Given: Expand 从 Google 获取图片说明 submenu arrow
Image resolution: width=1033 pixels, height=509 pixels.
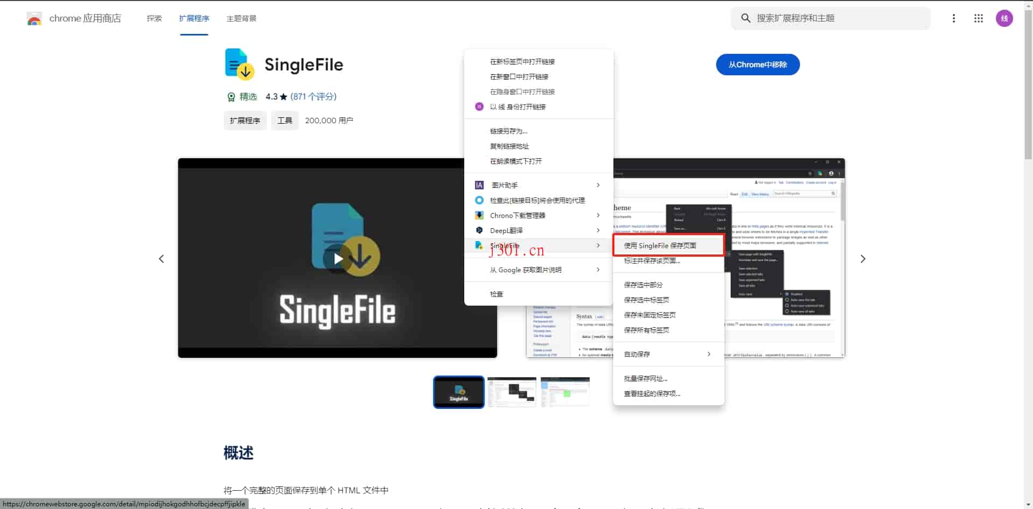Looking at the screenshot, I should [x=598, y=270].
